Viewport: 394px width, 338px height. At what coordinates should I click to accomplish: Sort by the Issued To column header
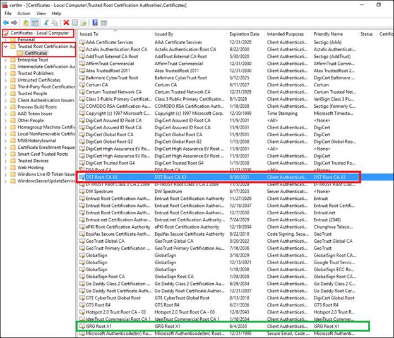[114, 34]
